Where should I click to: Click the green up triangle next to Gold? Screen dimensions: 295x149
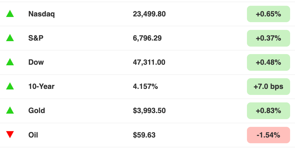click(x=10, y=110)
